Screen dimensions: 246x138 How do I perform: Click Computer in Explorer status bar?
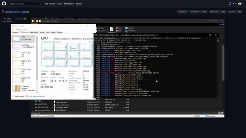[210, 116]
